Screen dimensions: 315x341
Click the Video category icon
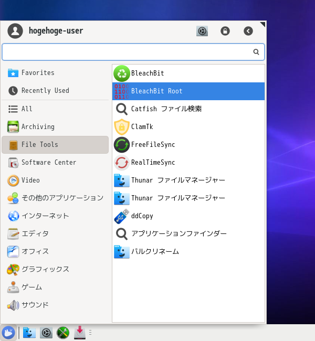tap(13, 180)
